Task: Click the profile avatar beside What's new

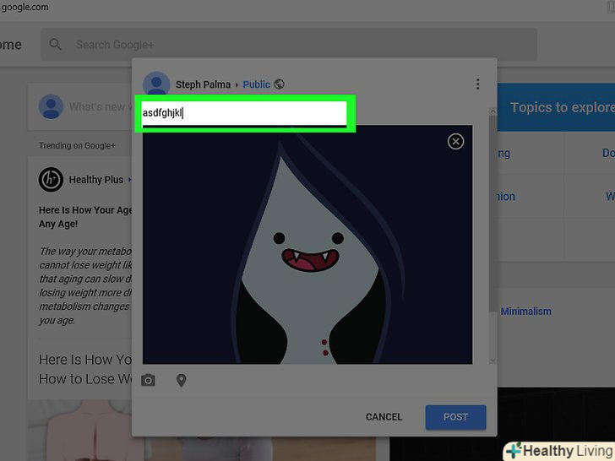Action: click(51, 106)
